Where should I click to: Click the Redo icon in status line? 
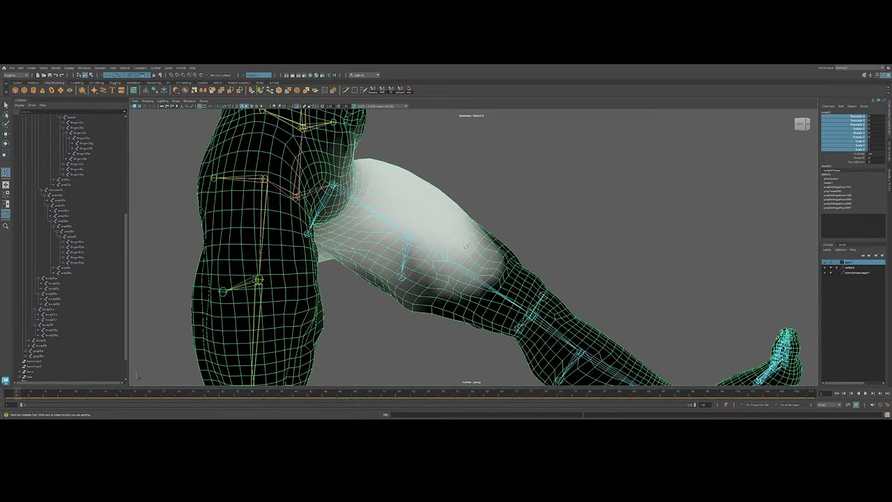tap(61, 75)
